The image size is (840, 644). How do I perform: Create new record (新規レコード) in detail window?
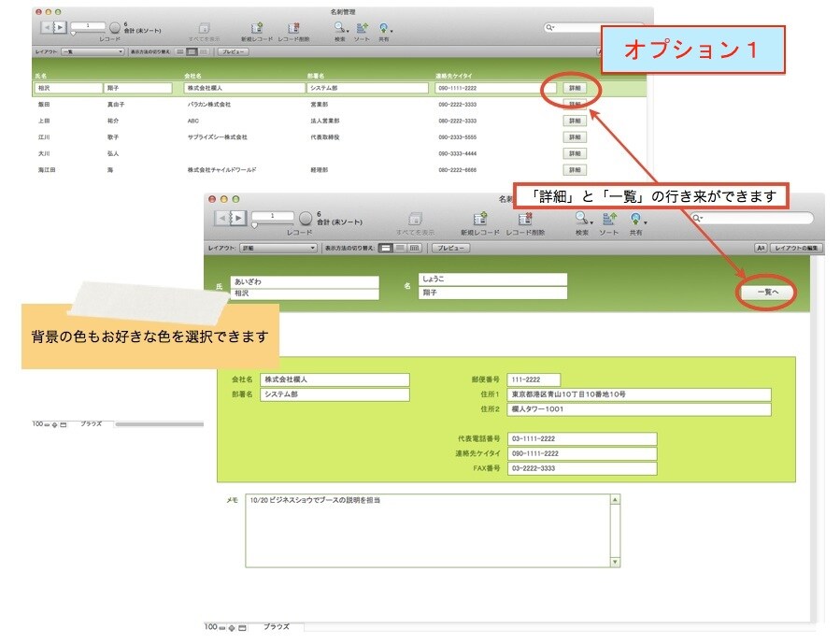click(480, 223)
